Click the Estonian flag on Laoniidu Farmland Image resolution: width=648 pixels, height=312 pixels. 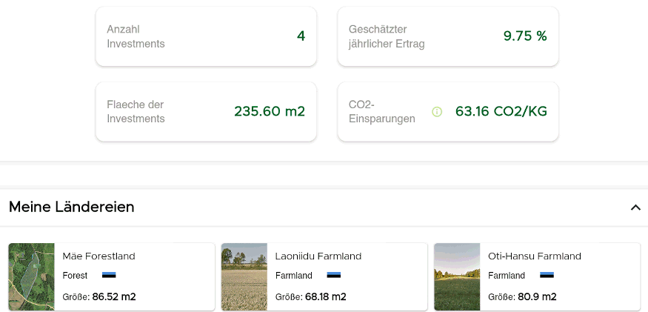[333, 275]
